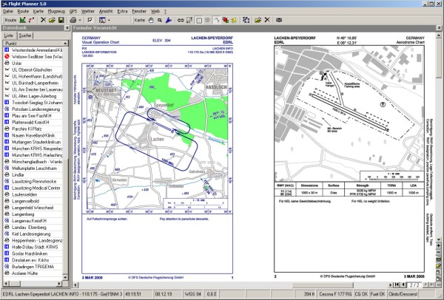Click the lower document icon on the right edge
This screenshot has width=444, height=300.
coord(439,279)
